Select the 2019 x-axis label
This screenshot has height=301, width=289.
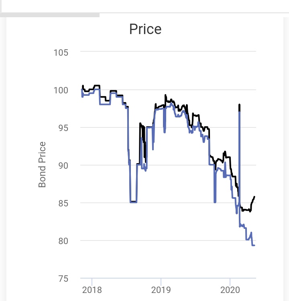(161, 289)
